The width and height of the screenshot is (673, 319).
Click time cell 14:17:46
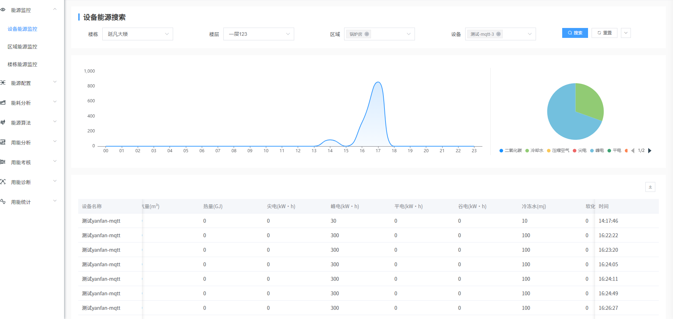pos(608,221)
